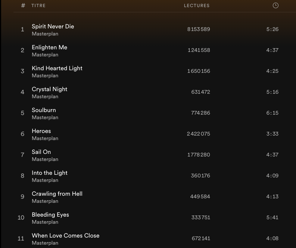
Task: Click the # column header
Action: point(23,6)
